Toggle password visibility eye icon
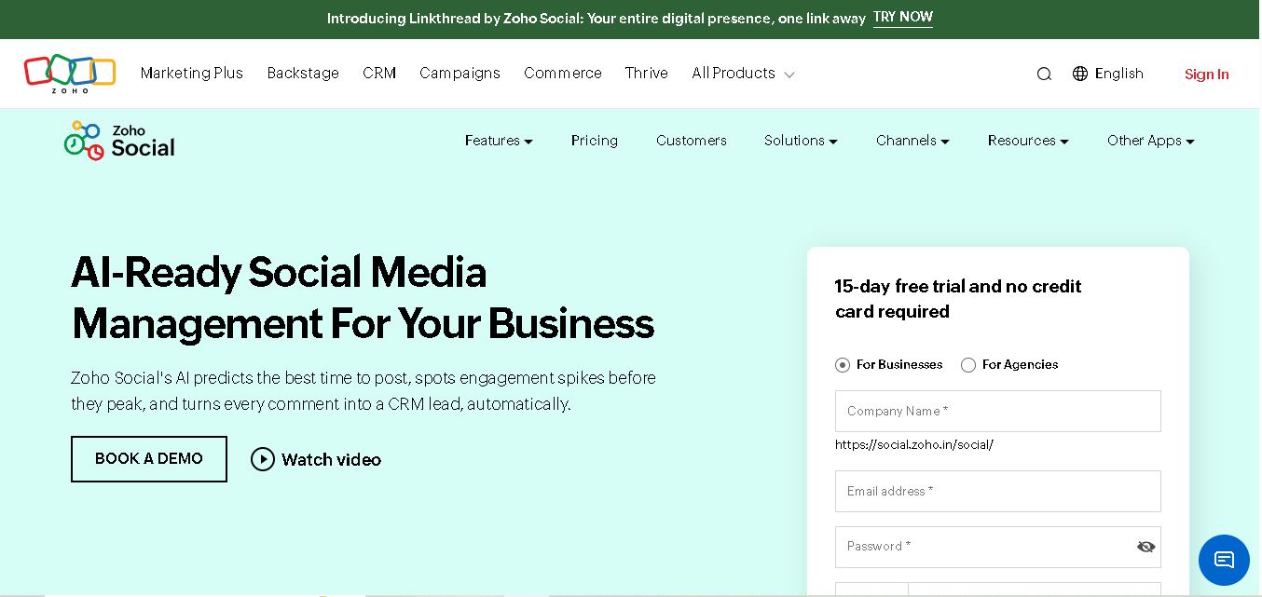This screenshot has width=1262, height=597. 1146,547
